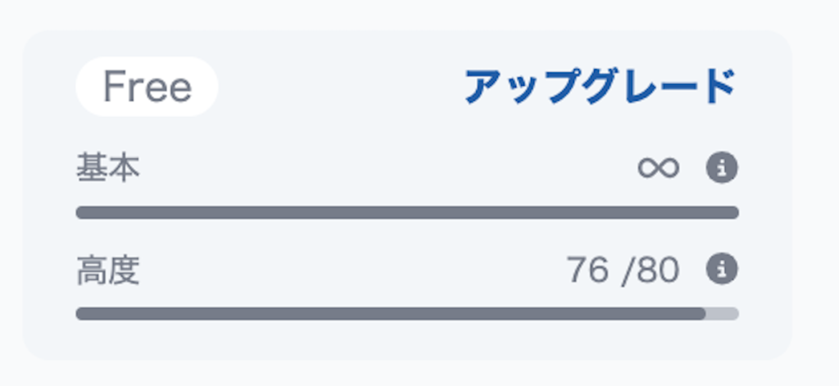Show details for the unlimited 基本 quota
This screenshot has width=839, height=386.
click(722, 168)
